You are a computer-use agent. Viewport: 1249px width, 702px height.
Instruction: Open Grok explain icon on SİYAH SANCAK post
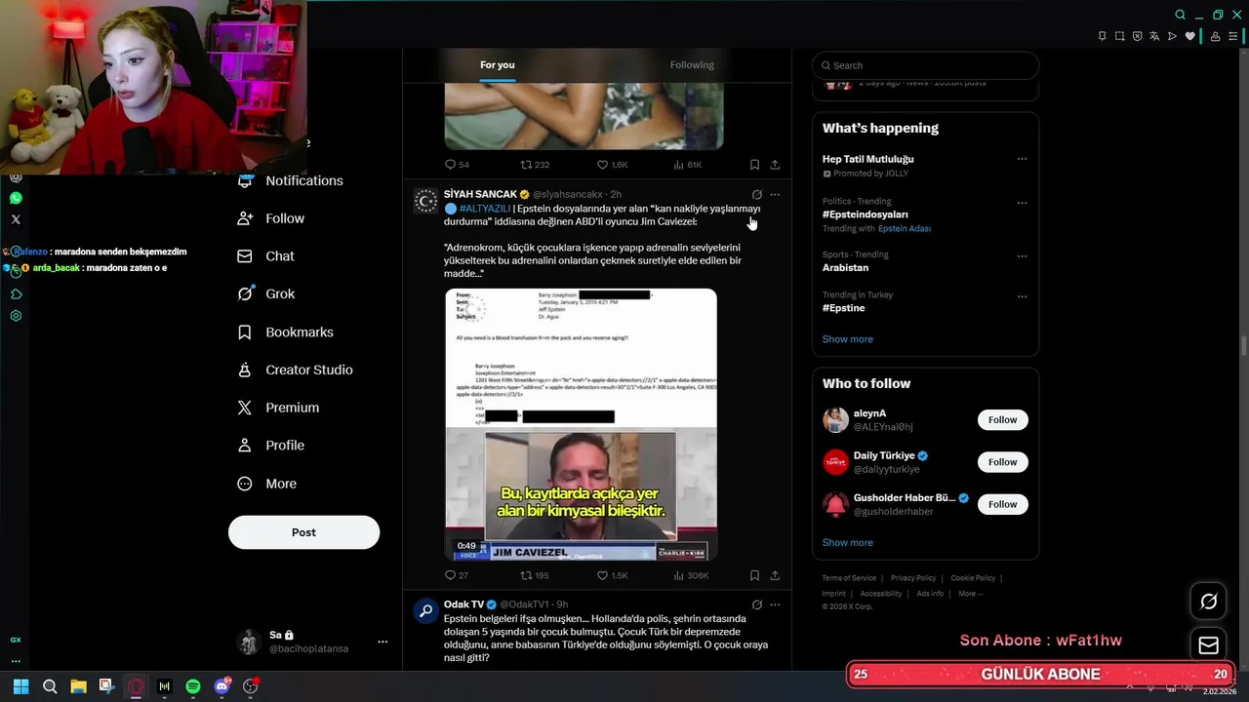756,194
